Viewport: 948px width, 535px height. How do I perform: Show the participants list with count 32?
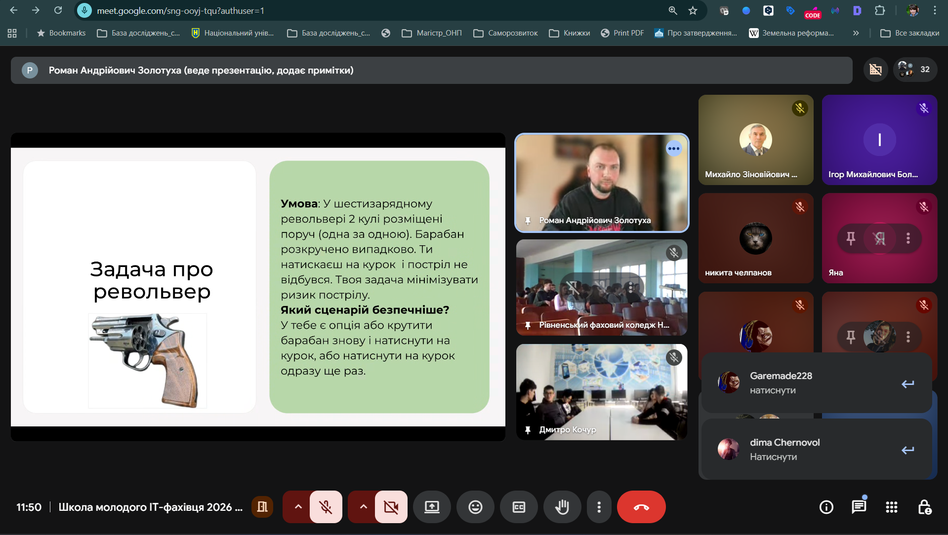(915, 70)
